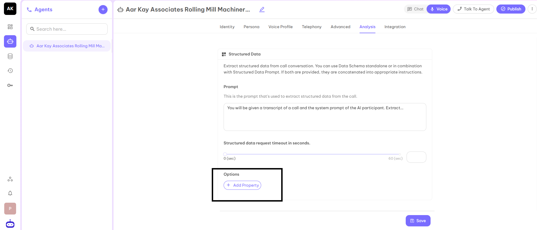Click the Agents heading text
537x230 pixels.
click(x=43, y=10)
